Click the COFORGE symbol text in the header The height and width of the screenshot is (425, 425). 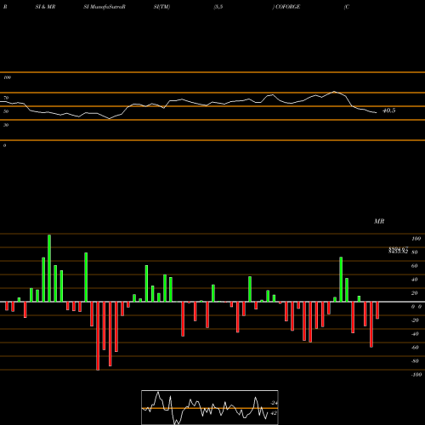(x=287, y=7)
